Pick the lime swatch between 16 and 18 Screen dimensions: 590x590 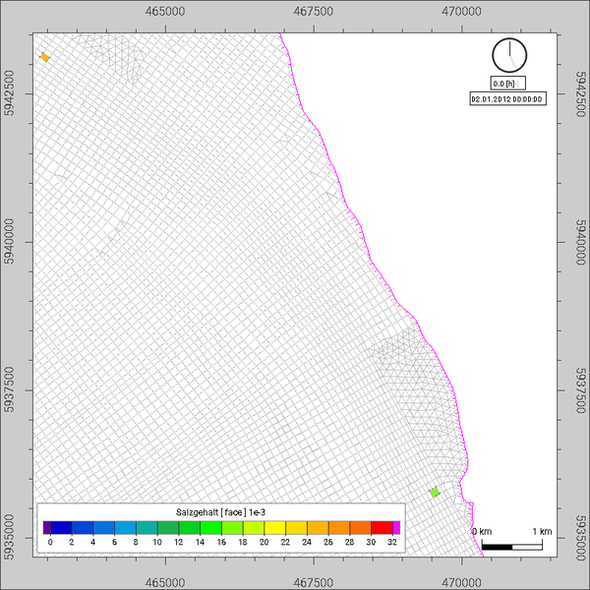click(x=232, y=528)
